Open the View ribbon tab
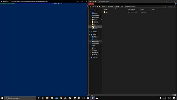 click(x=107, y=4)
